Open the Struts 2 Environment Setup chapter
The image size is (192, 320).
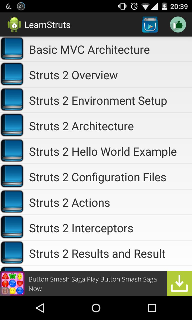[x=98, y=100]
